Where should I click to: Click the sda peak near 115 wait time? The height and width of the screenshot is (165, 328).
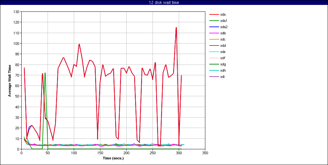[x=176, y=27]
